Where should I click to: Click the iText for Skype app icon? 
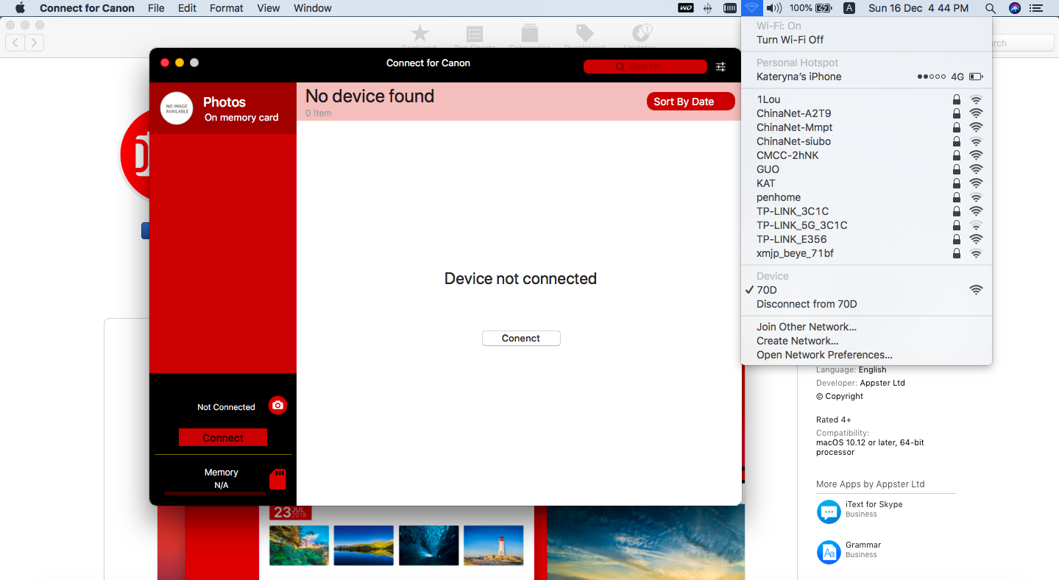829,512
